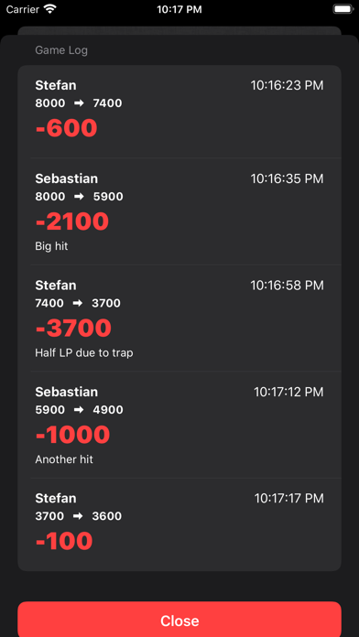
Task: Click arrow between 7400 and 3700
Action: [78, 303]
